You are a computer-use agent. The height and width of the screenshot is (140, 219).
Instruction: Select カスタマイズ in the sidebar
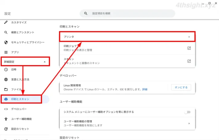point(19,23)
